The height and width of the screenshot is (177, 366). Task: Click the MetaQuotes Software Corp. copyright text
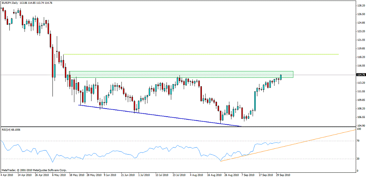34,170
